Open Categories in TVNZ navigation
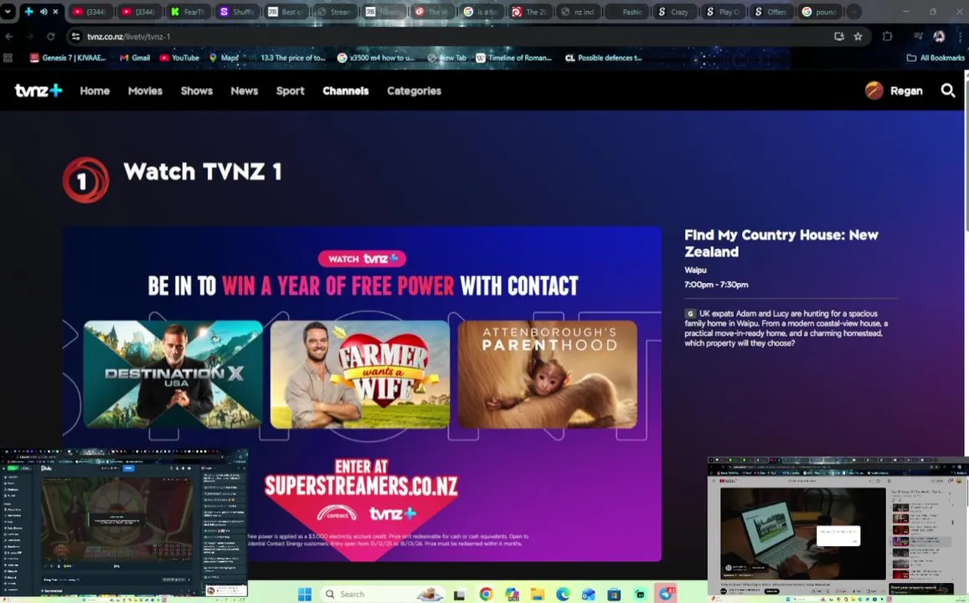 pos(414,90)
